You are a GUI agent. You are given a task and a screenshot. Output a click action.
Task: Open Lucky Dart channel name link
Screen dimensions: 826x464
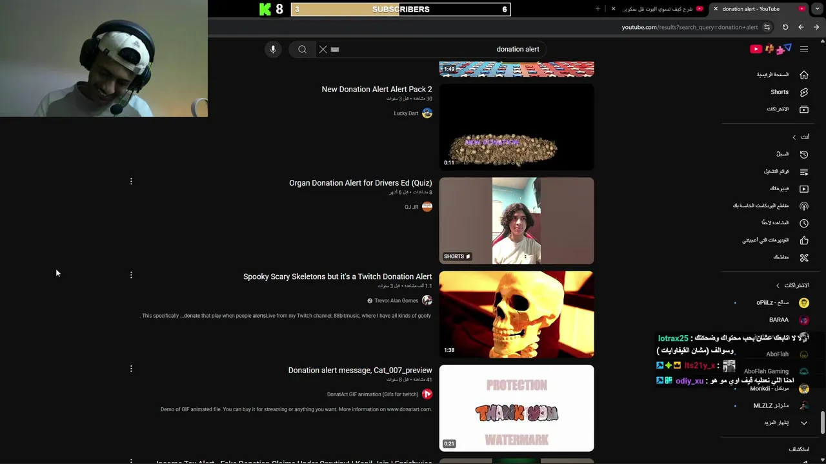[406, 113]
